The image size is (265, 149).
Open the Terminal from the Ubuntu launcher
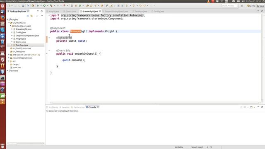pyautogui.click(x=2, y=78)
